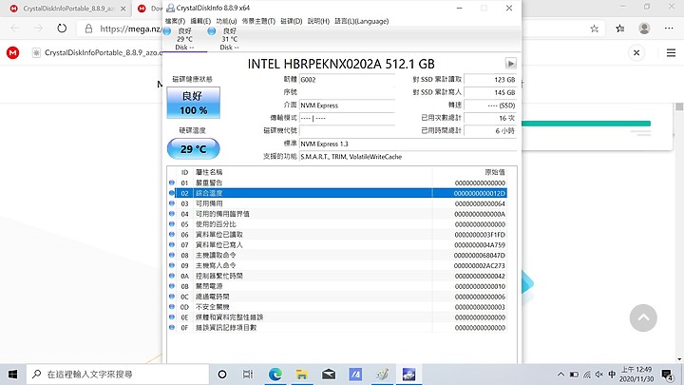Click the 100 % health status button
Screen dimensions: 684x385
click(x=193, y=103)
